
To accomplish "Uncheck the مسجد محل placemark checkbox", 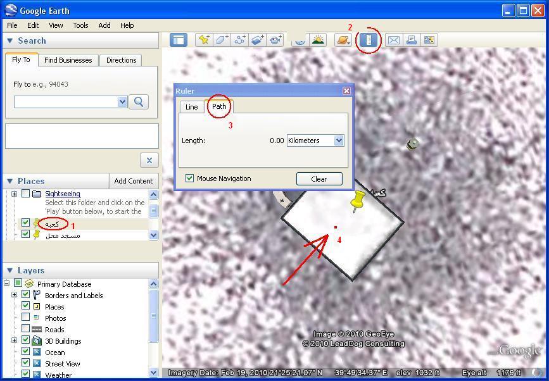I will (25, 234).
